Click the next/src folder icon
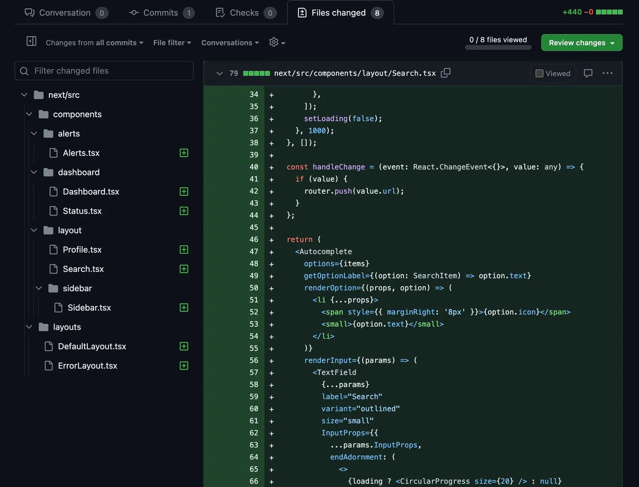The height and width of the screenshot is (487, 639). pyautogui.click(x=39, y=95)
